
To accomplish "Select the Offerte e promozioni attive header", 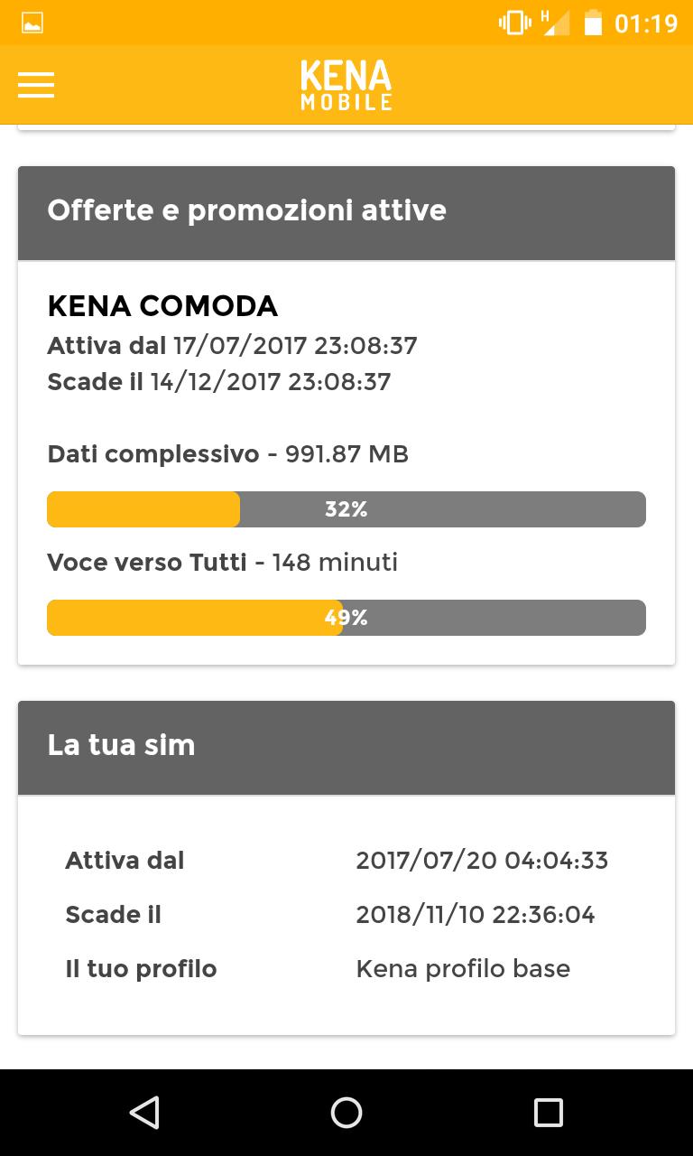I will [346, 213].
